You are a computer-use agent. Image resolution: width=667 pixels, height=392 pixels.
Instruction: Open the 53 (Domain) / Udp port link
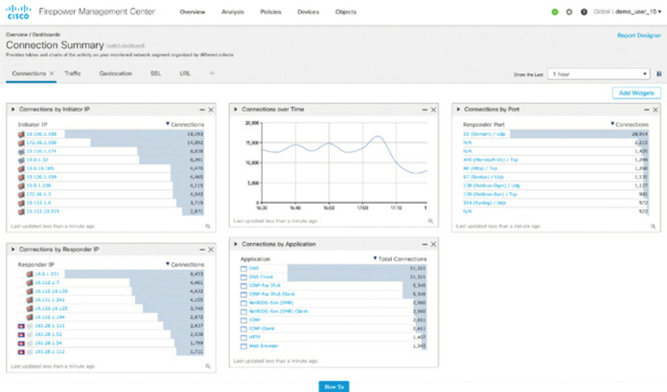coord(484,133)
